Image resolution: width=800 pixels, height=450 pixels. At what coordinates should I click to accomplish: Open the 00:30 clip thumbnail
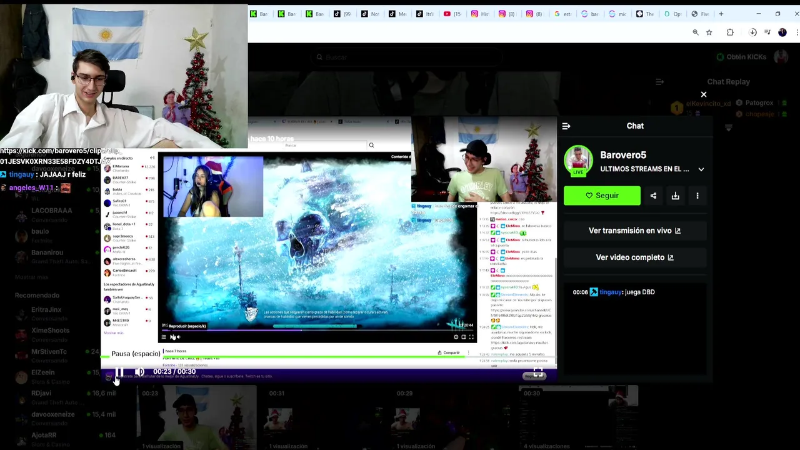[578, 417]
